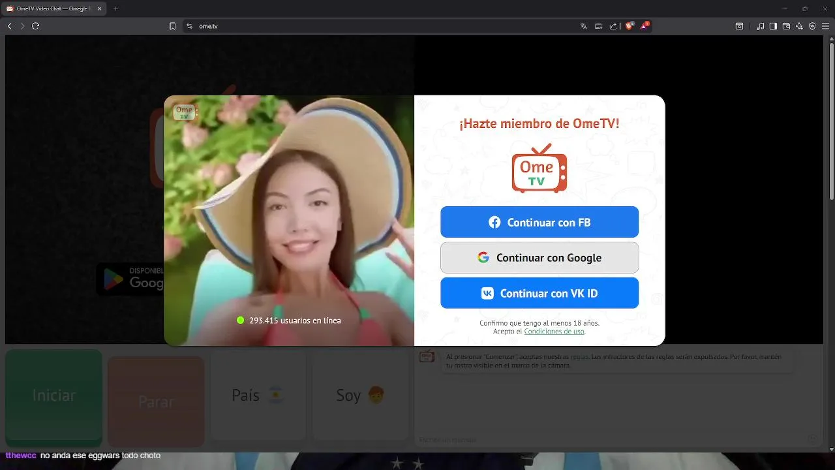Open the Brave Shields lion icon

pyautogui.click(x=630, y=26)
